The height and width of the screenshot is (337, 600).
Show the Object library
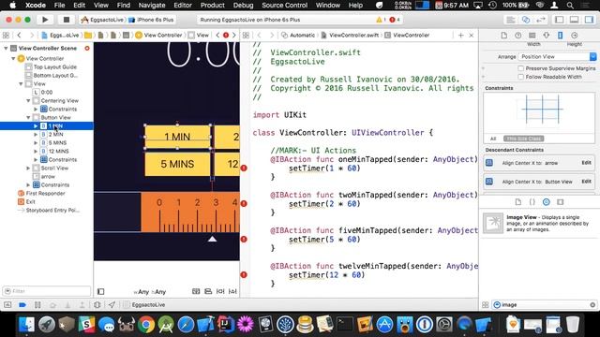click(546, 202)
